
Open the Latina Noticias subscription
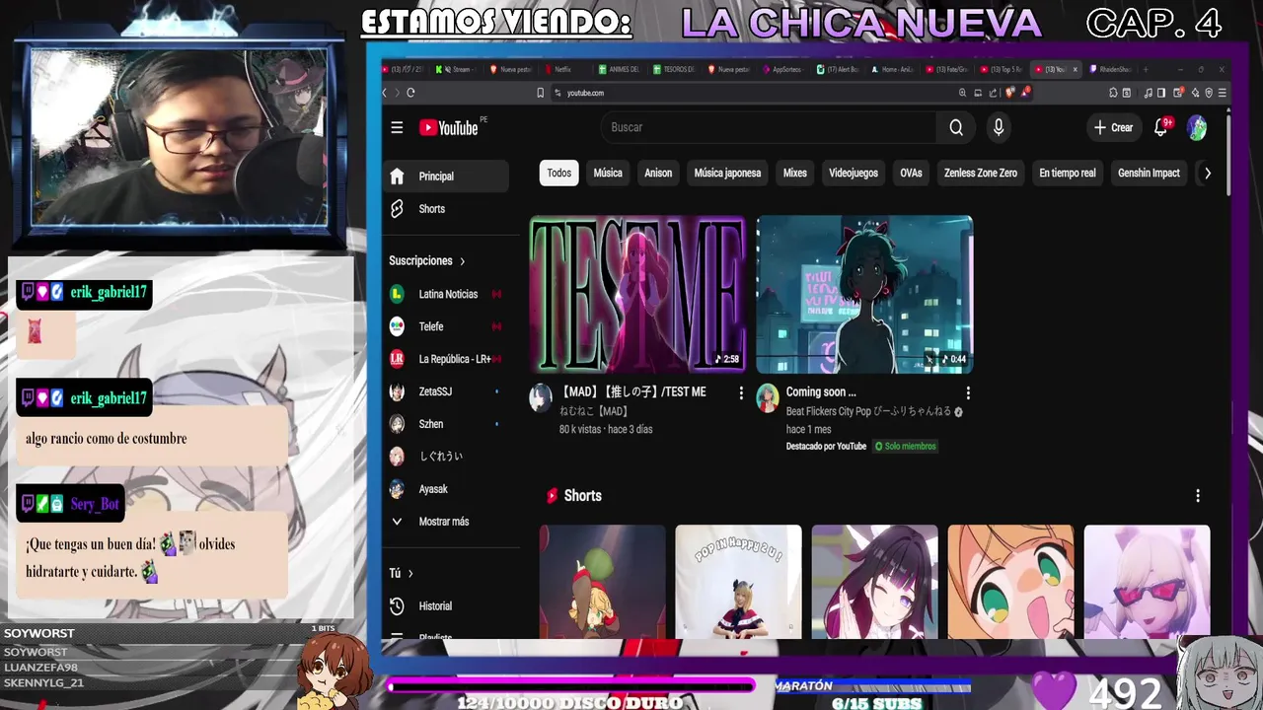[446, 294]
